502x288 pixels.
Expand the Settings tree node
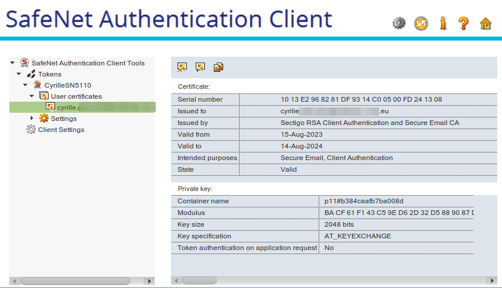32,119
